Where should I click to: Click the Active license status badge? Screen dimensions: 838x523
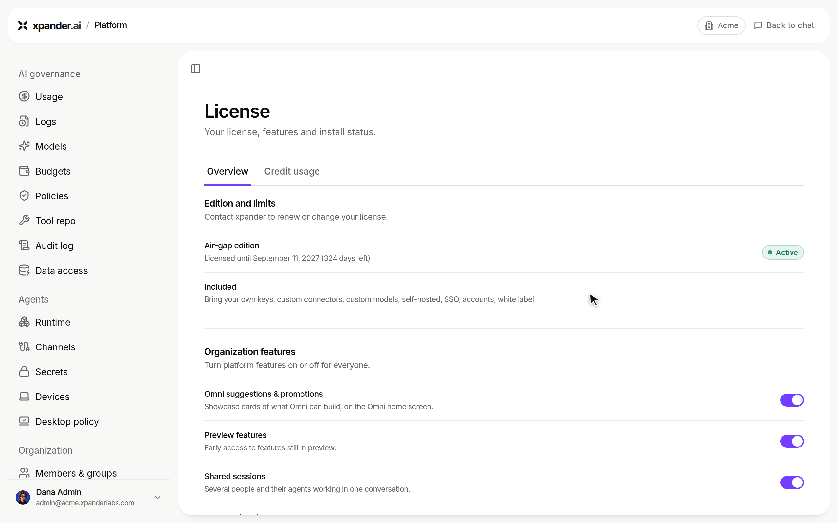pos(783,252)
